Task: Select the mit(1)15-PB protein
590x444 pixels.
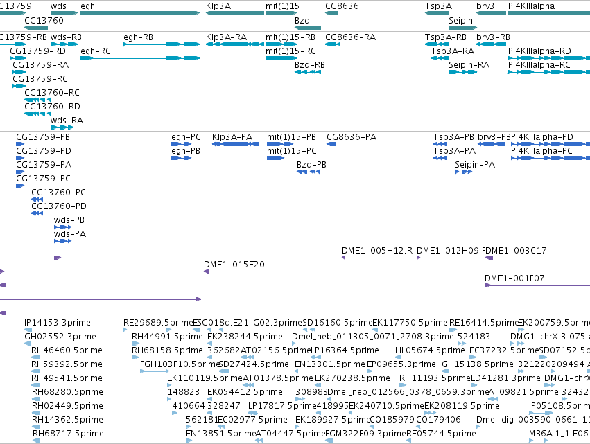Action: [280, 144]
